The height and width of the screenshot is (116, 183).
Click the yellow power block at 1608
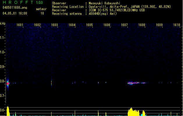144,113
